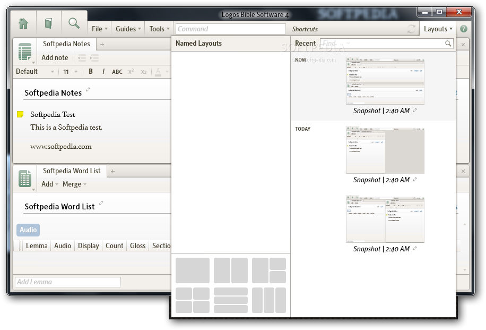Rename Softpedia Word List pencil icon

click(x=101, y=203)
